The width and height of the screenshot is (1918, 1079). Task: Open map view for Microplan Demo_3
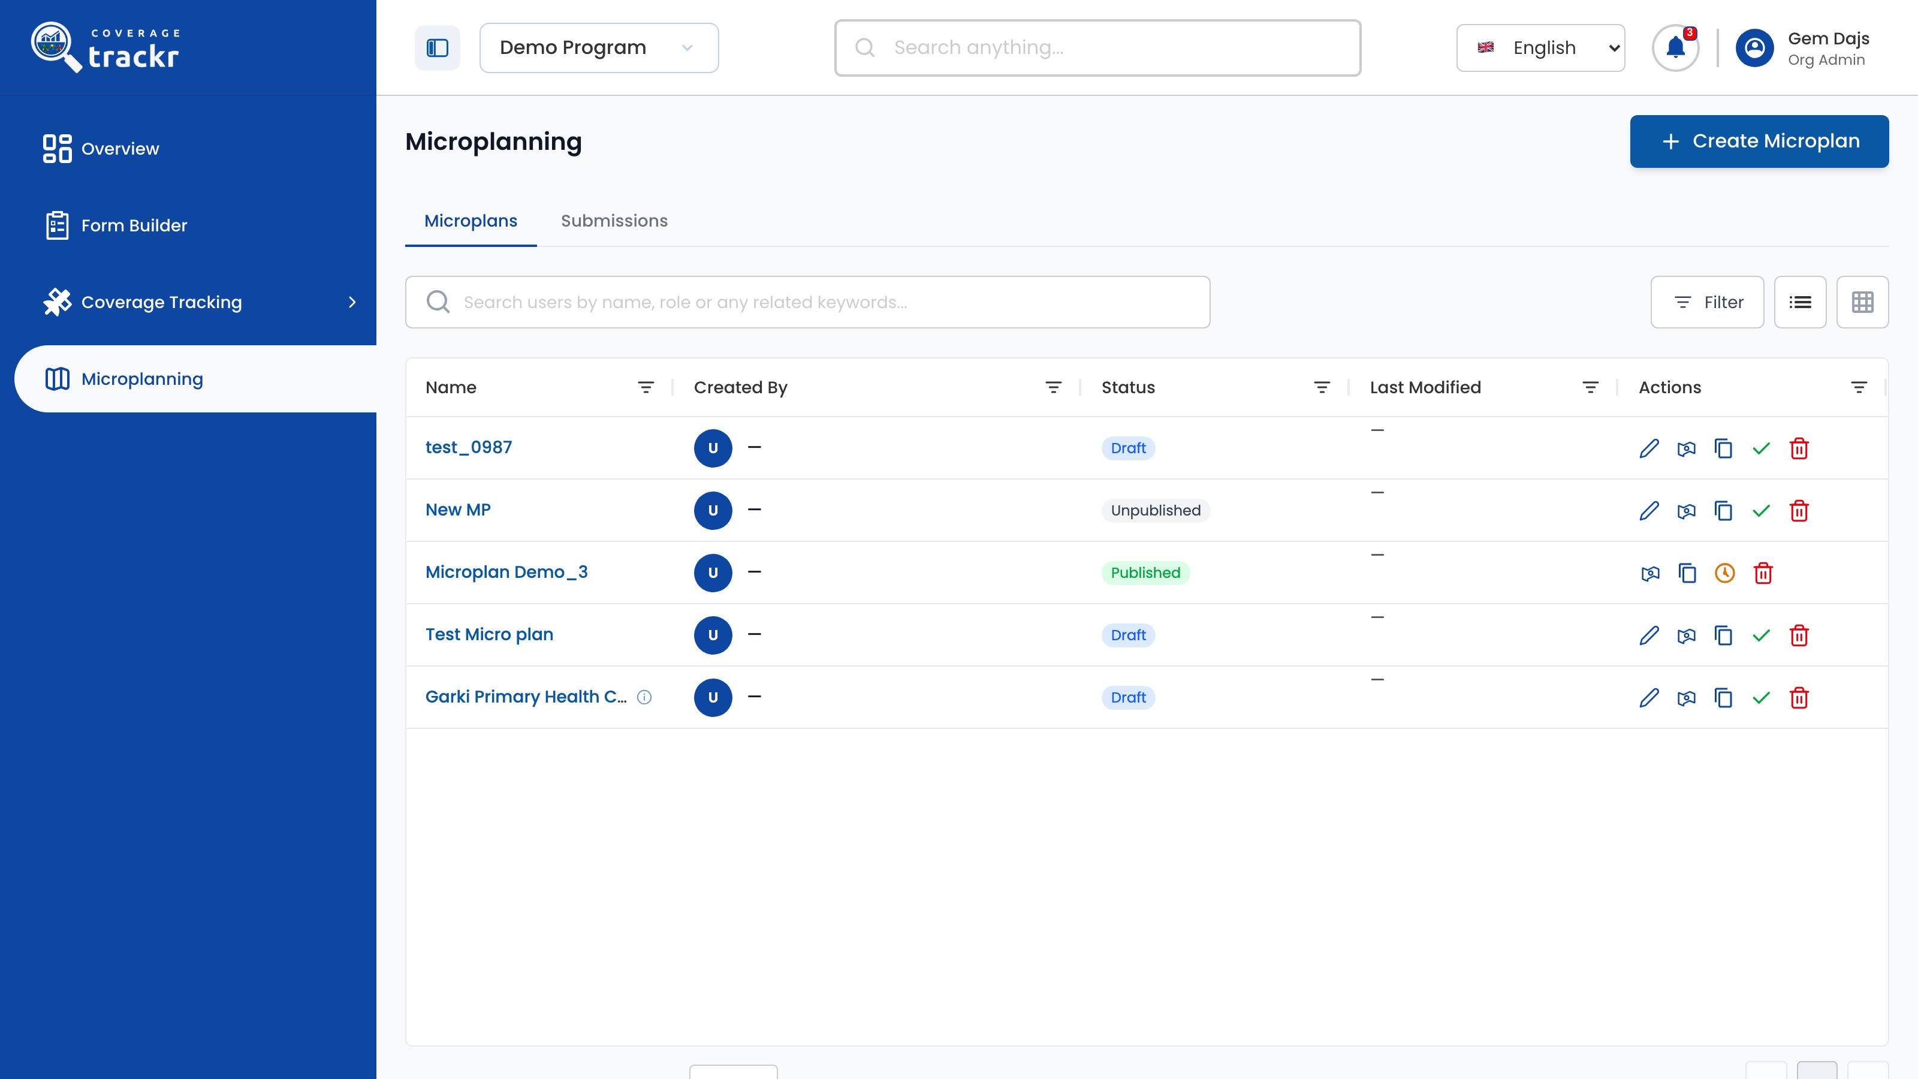point(1650,574)
